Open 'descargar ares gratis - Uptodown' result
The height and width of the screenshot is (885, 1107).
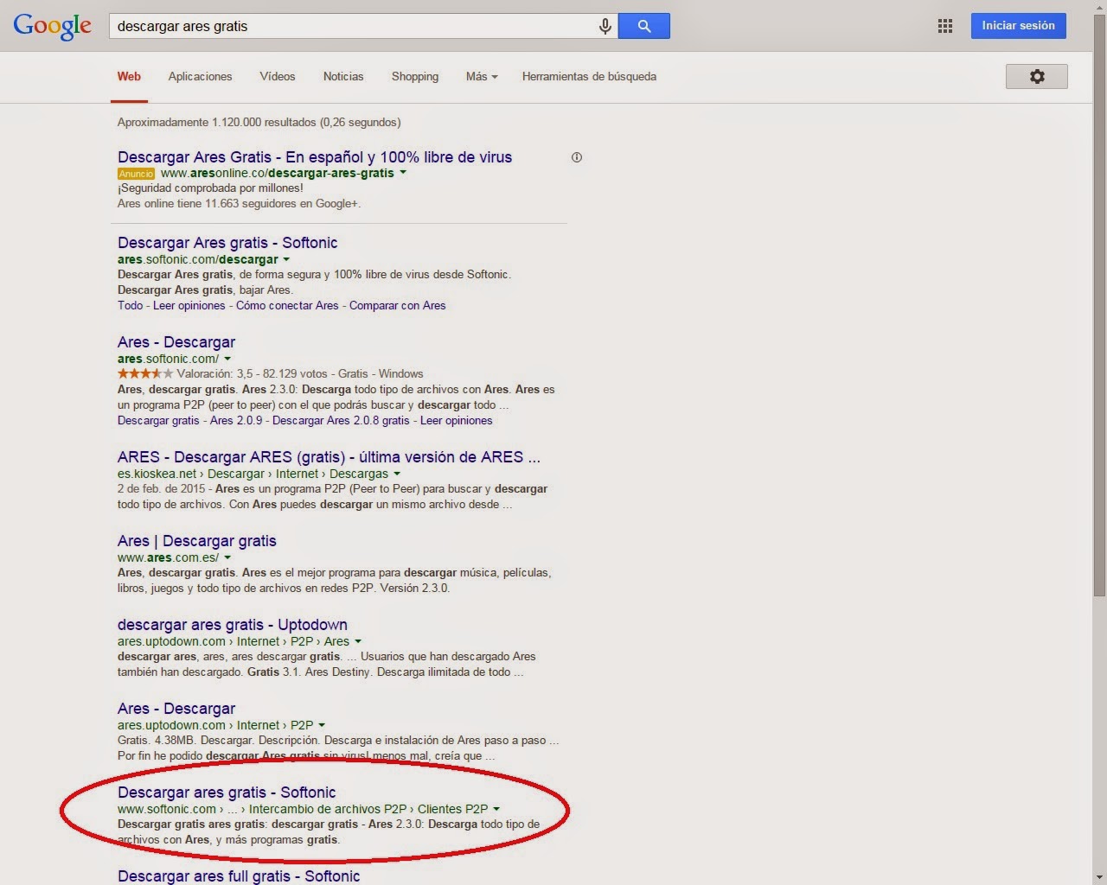pyautogui.click(x=233, y=625)
